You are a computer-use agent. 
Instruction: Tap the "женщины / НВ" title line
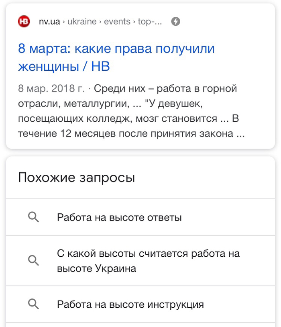(x=64, y=66)
